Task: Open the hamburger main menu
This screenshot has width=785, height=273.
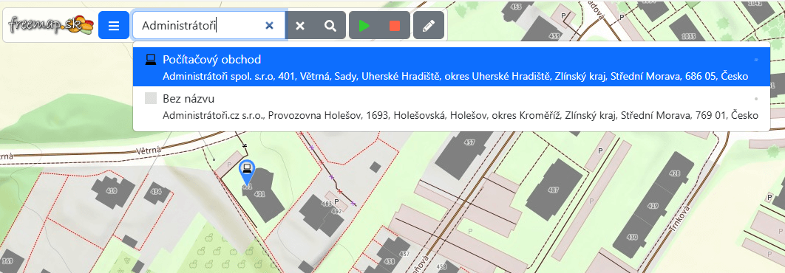Action: click(114, 25)
